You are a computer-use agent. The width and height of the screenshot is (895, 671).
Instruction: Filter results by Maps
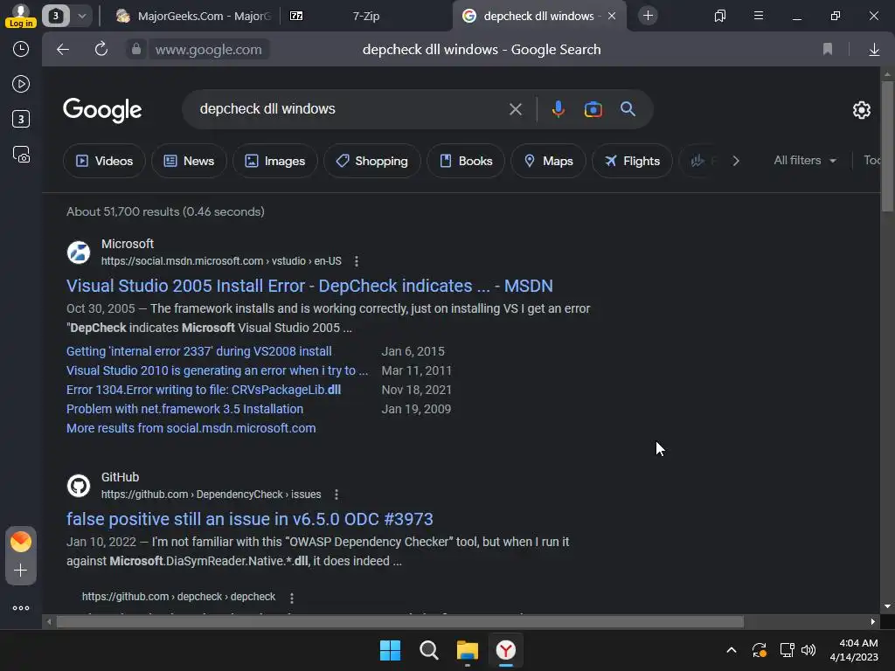pos(549,162)
